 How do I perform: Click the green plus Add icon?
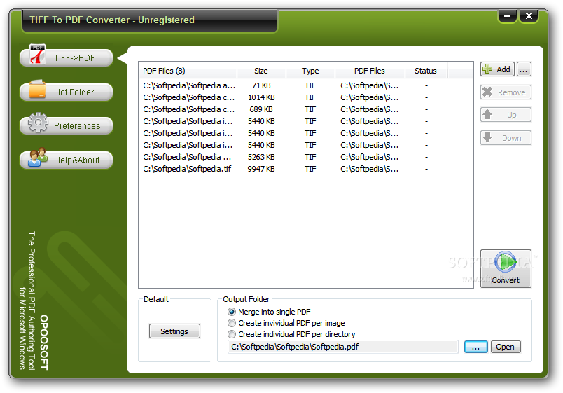point(487,69)
